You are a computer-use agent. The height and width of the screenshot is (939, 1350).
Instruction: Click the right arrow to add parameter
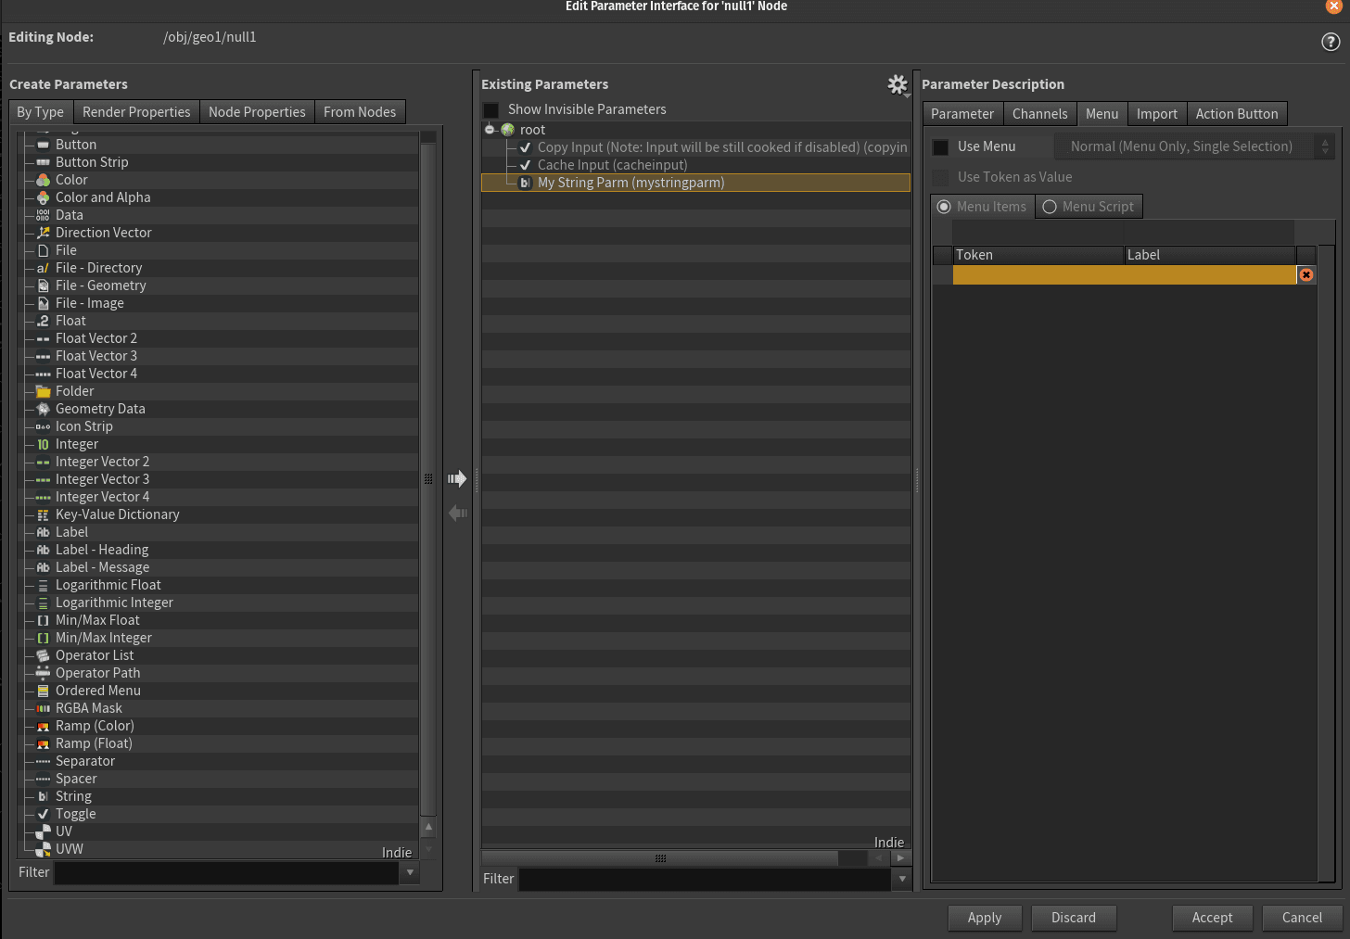pyautogui.click(x=457, y=478)
